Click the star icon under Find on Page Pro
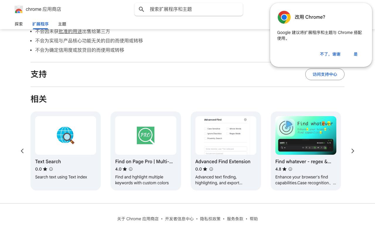Image resolution: width=375 pixels, height=234 pixels. [125, 169]
